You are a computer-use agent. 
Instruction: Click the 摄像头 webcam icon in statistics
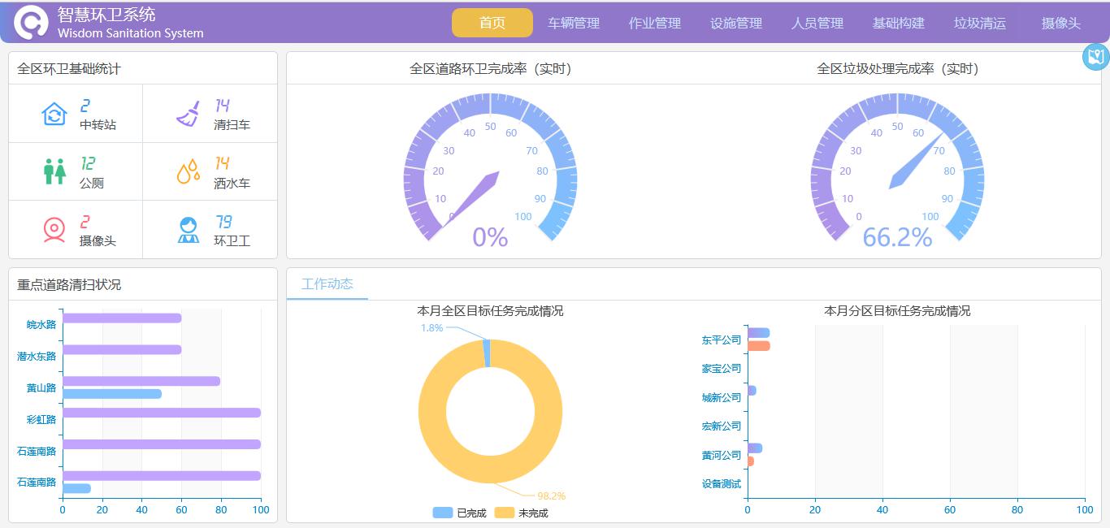pyautogui.click(x=54, y=230)
